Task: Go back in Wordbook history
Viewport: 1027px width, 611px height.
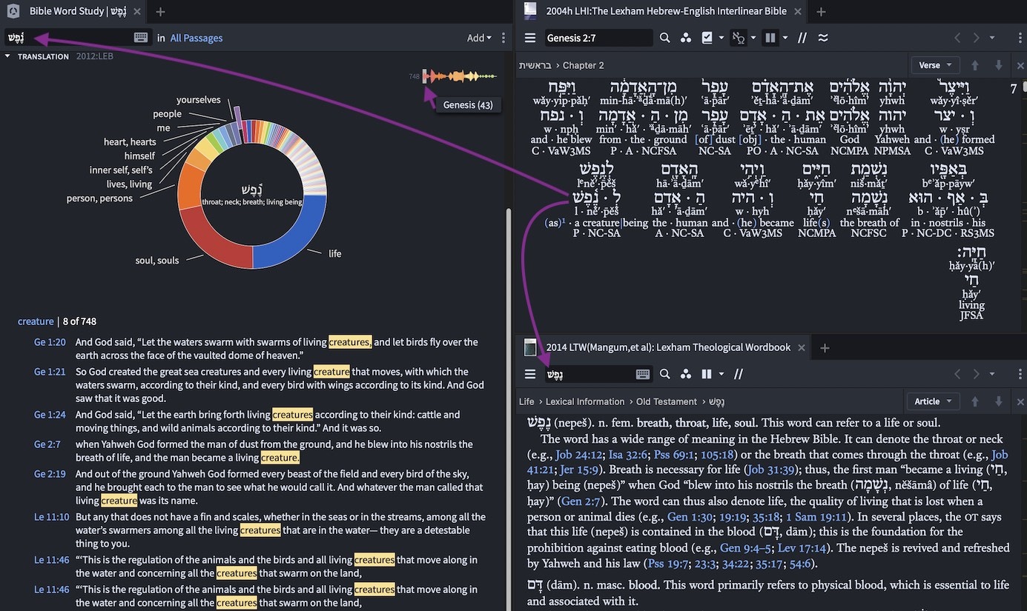Action: 957,374
